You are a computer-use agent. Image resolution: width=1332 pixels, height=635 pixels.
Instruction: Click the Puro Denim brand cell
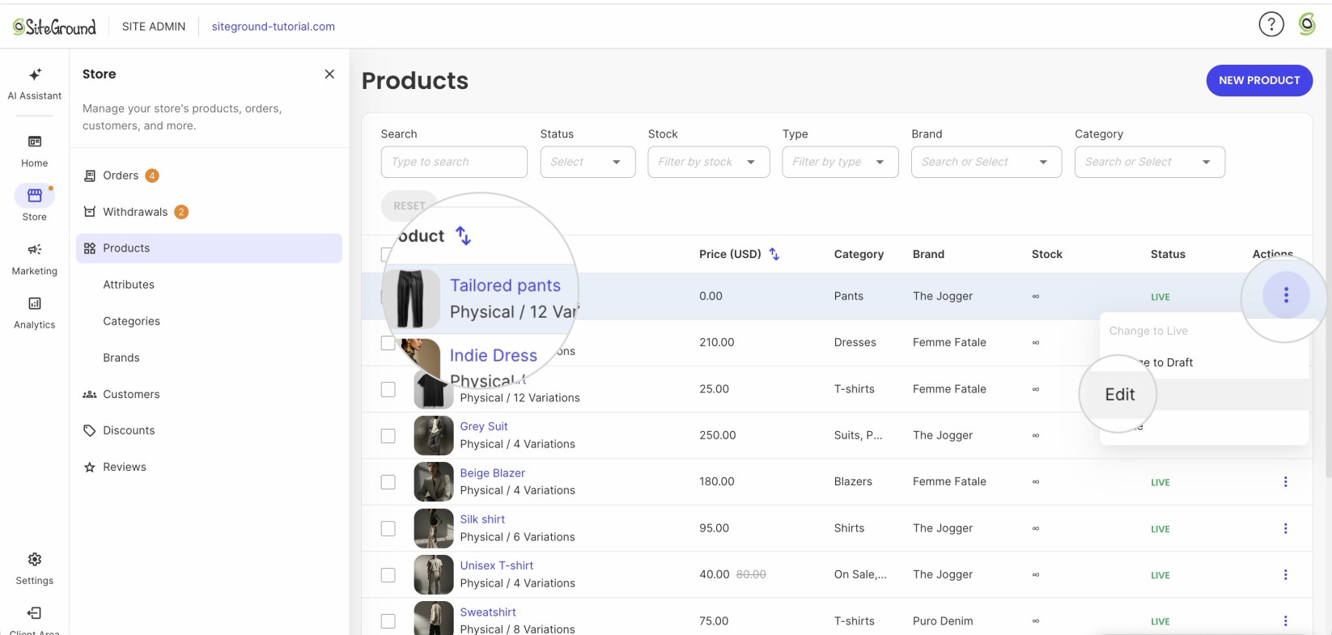(x=943, y=621)
